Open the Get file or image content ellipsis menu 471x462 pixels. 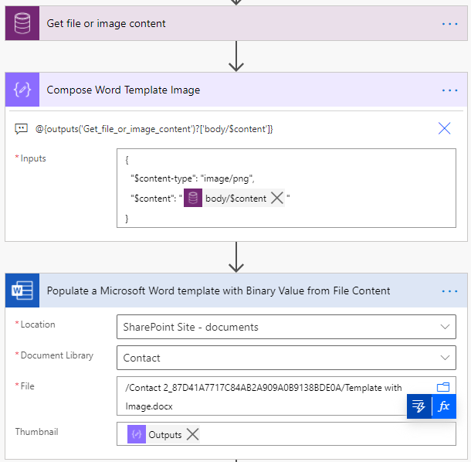click(x=450, y=24)
